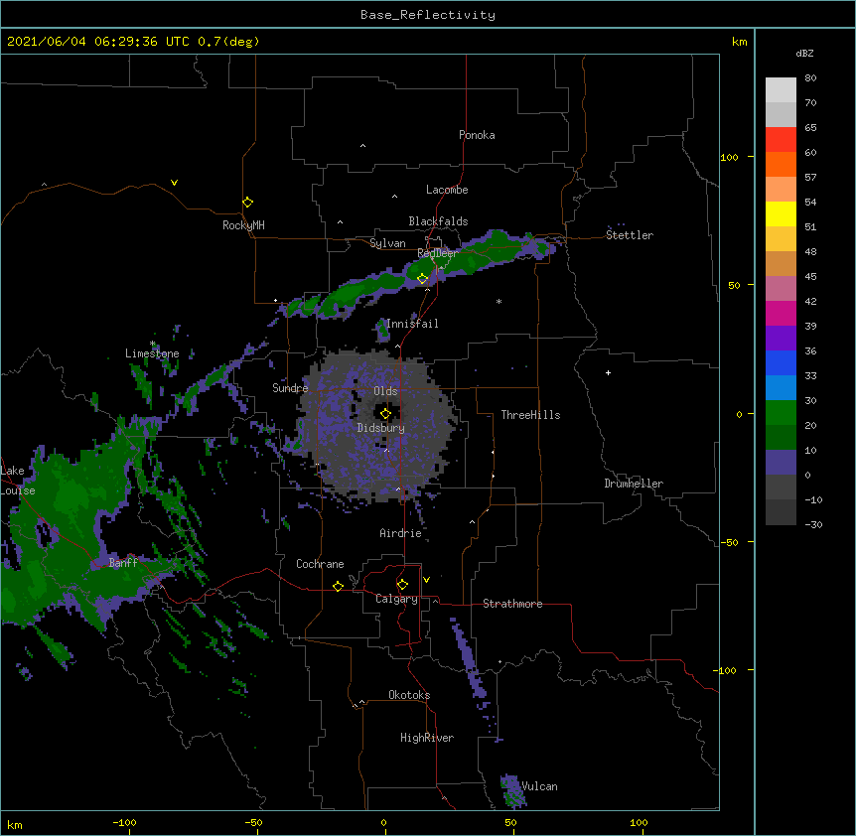Select the RockyMH label
The image size is (856, 836).
click(243, 225)
